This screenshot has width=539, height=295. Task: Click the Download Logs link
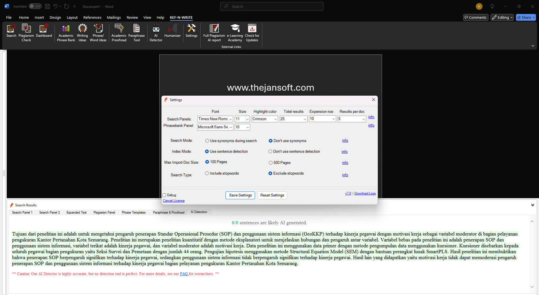(x=365, y=193)
